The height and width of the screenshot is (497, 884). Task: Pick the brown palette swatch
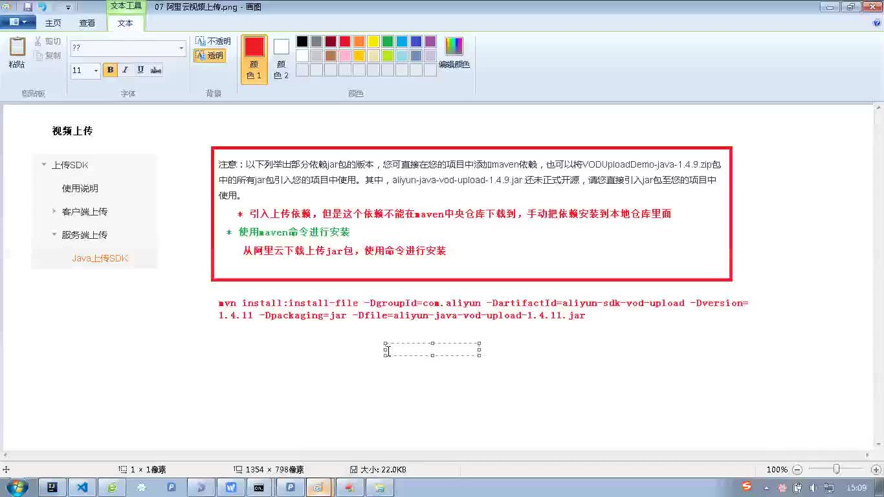[331, 56]
